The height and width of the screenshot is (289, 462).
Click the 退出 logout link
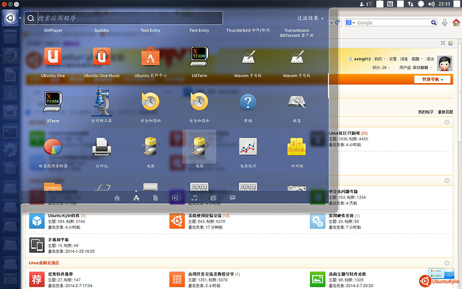coord(430,59)
